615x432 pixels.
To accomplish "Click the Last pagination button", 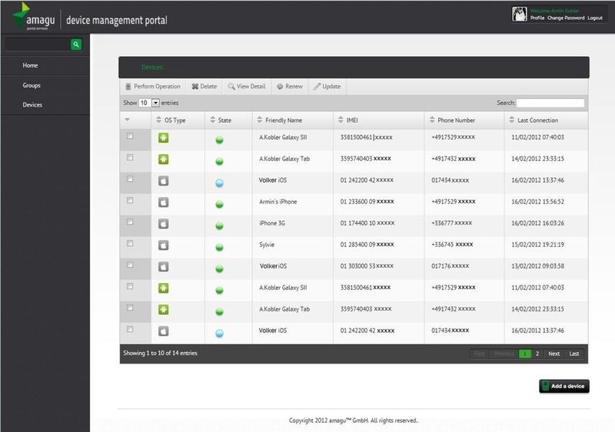I will tap(573, 354).
